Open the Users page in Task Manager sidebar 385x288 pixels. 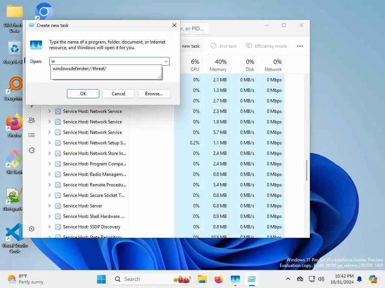(x=32, y=120)
